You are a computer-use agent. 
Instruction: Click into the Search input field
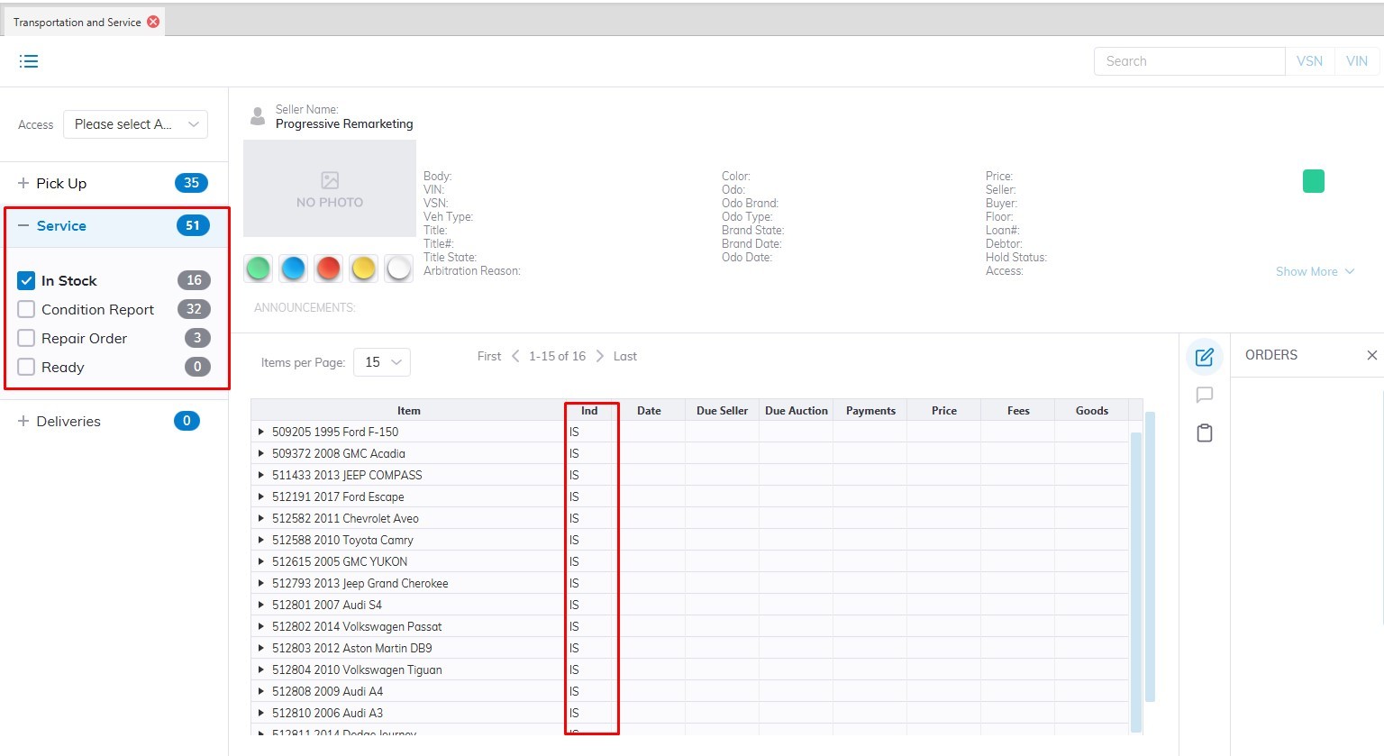[1188, 61]
